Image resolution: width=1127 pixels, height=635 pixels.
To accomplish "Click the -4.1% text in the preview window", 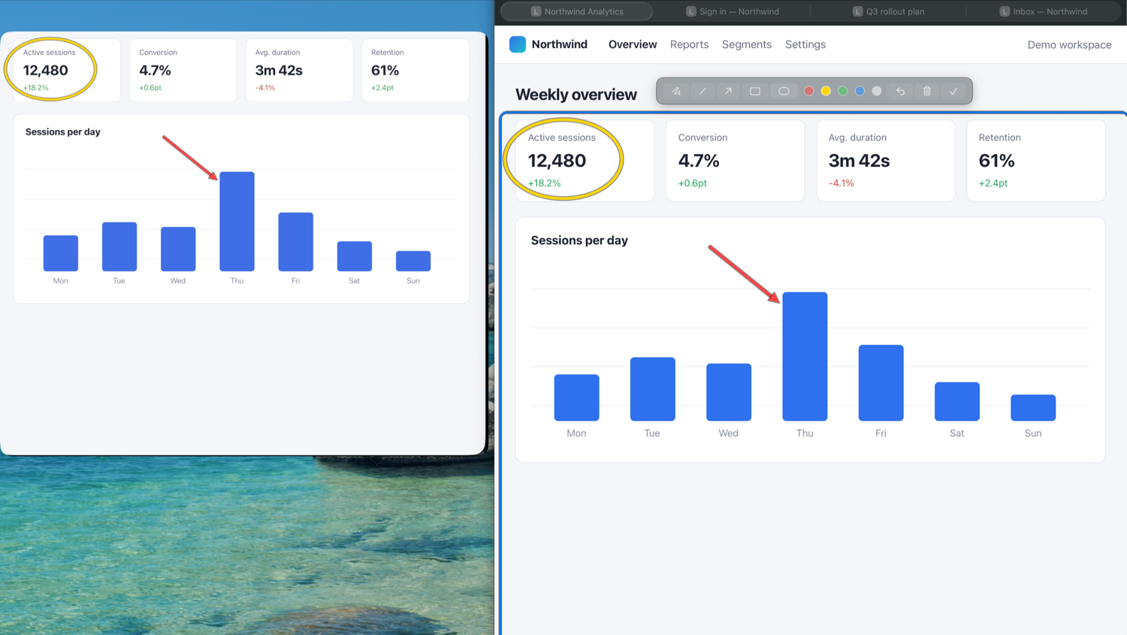I will [265, 88].
